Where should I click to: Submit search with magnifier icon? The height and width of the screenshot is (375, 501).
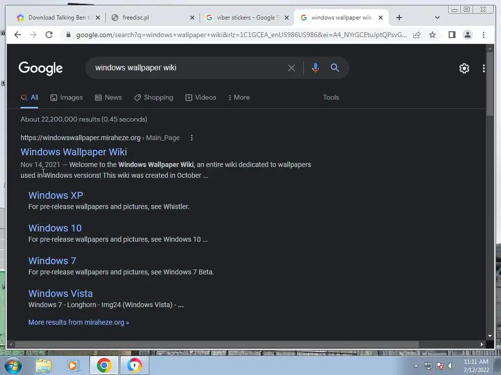[335, 67]
